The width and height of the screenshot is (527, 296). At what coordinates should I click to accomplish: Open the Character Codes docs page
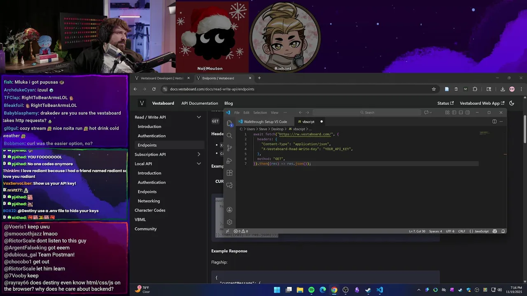point(150,210)
